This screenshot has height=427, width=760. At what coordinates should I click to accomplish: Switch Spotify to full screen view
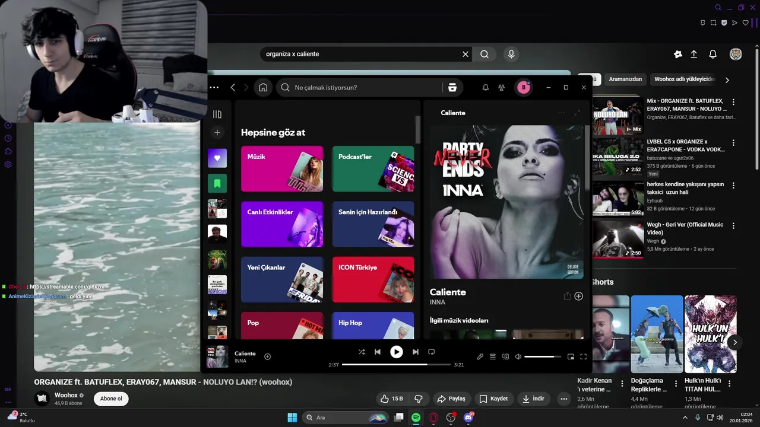click(x=583, y=356)
